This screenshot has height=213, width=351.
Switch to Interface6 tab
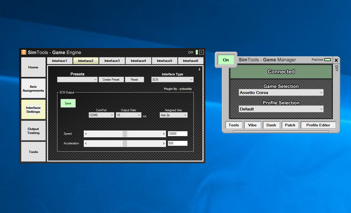coord(191,61)
